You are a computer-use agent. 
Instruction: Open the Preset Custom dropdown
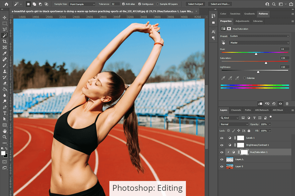click(259, 36)
